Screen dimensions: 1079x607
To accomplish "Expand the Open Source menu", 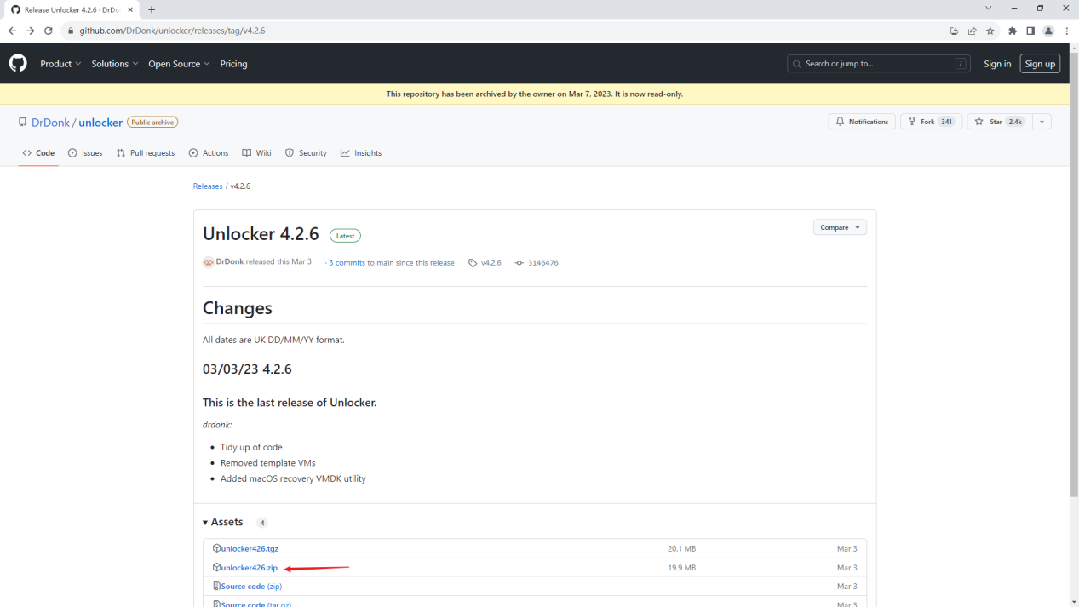I will pyautogui.click(x=179, y=64).
